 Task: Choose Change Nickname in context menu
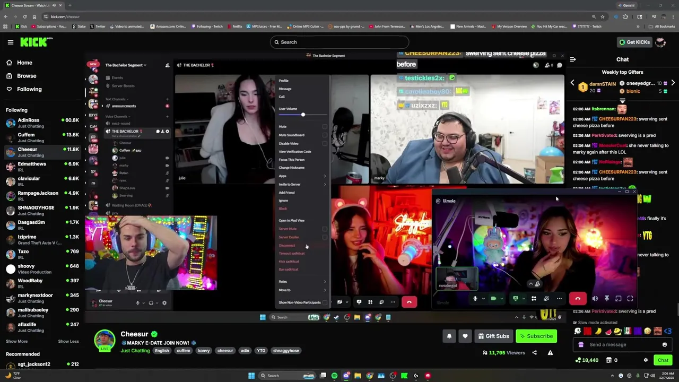coord(292,168)
